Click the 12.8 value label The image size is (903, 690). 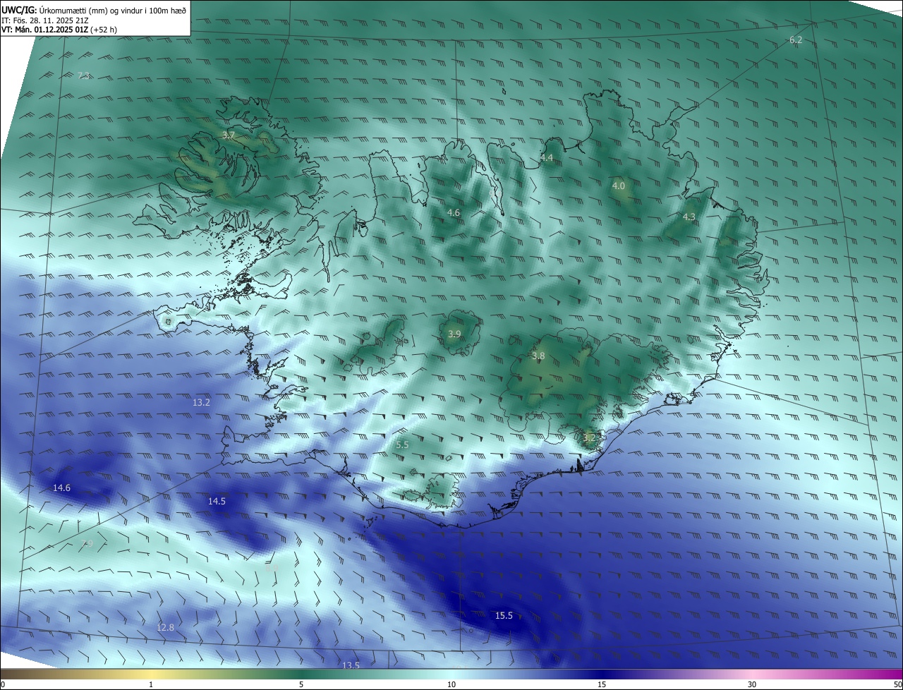165,627
